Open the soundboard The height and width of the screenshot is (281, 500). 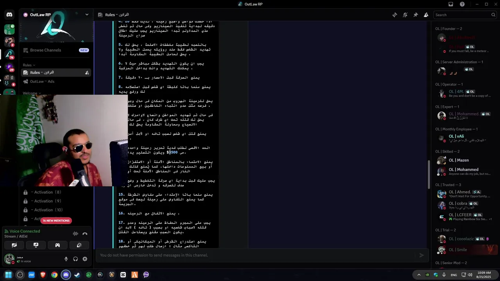click(x=79, y=245)
